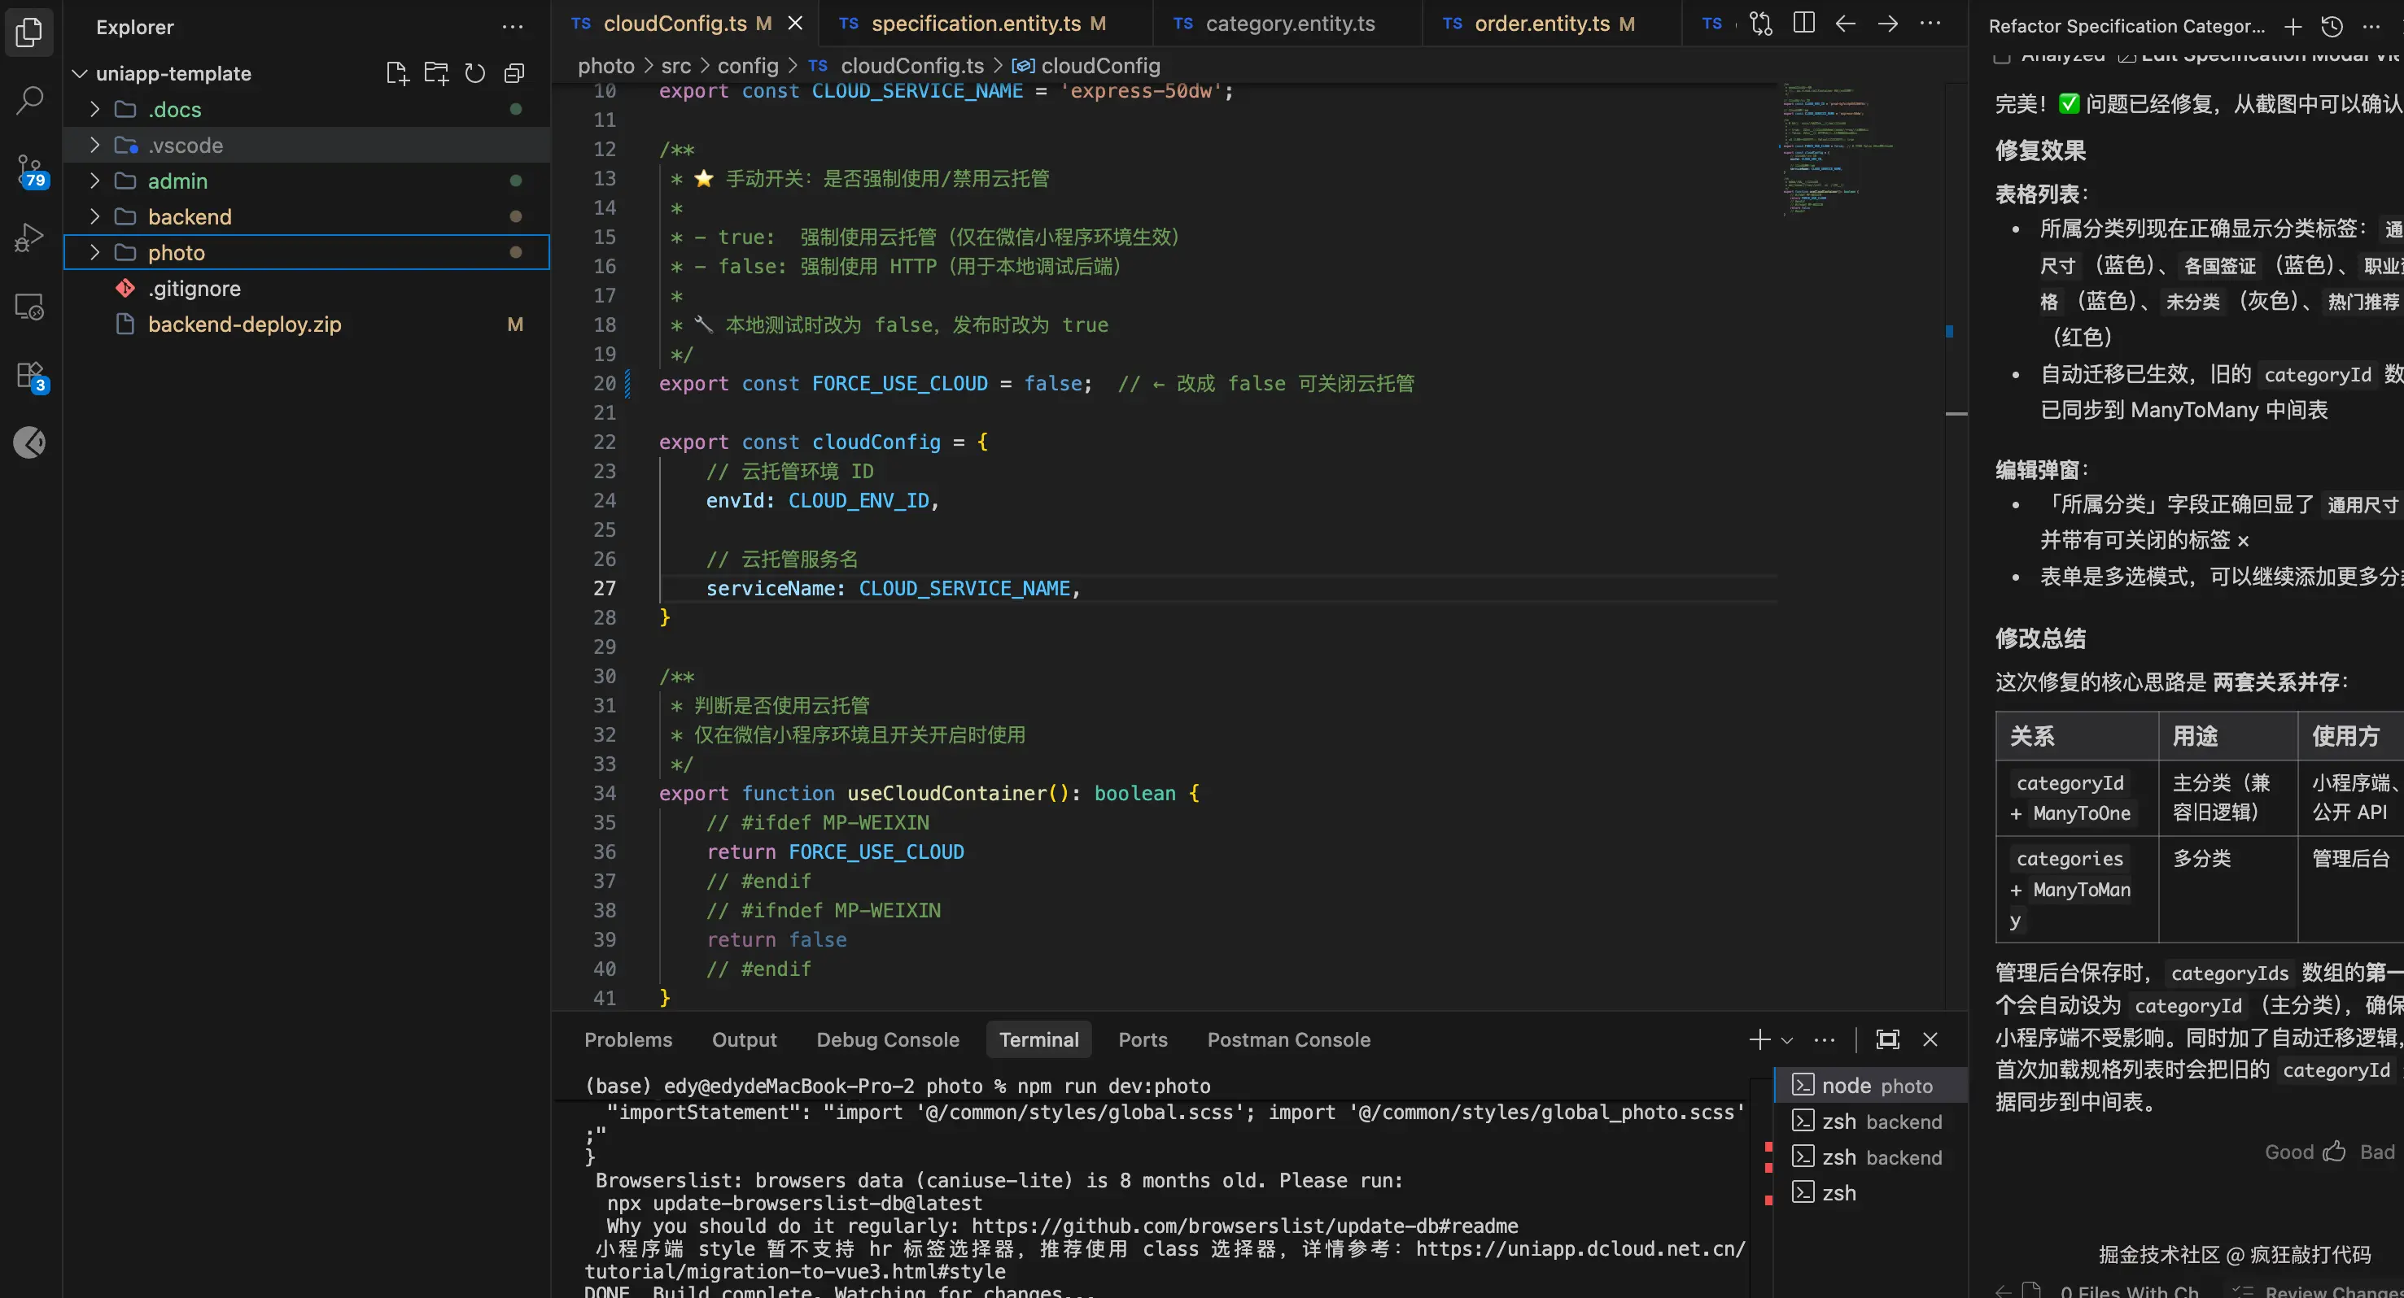Viewport: 2404px width, 1298px height.
Task: Toggle the Analyzed checkbox in chat panel
Action: (2001, 58)
